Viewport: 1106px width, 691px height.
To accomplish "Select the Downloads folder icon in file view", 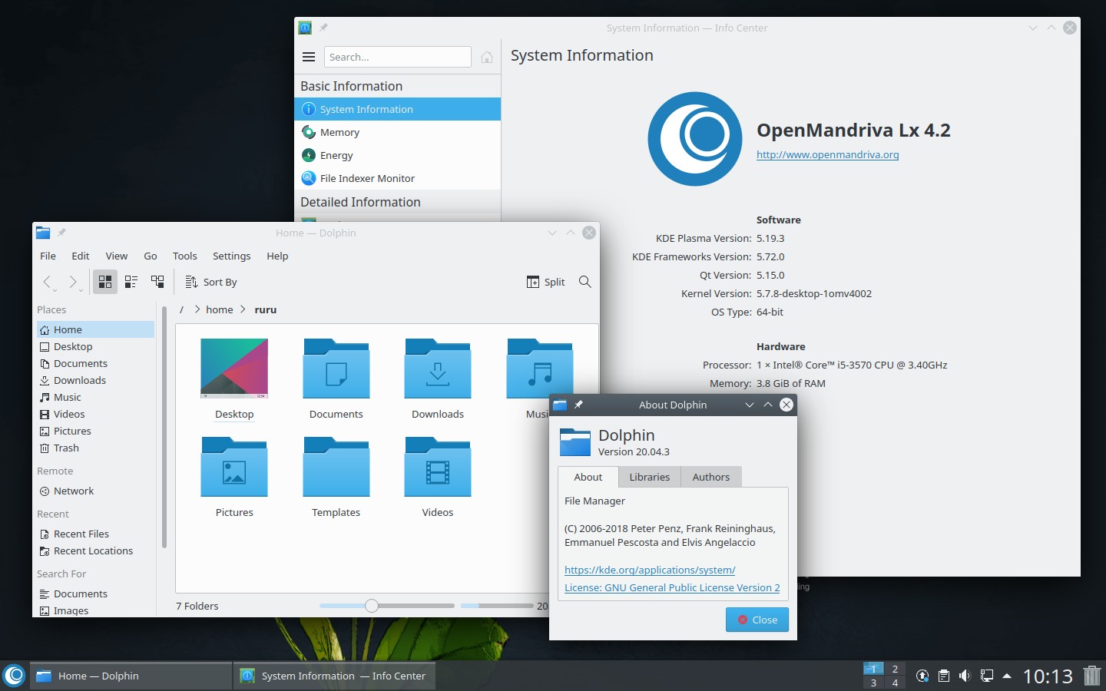I will click(x=438, y=369).
